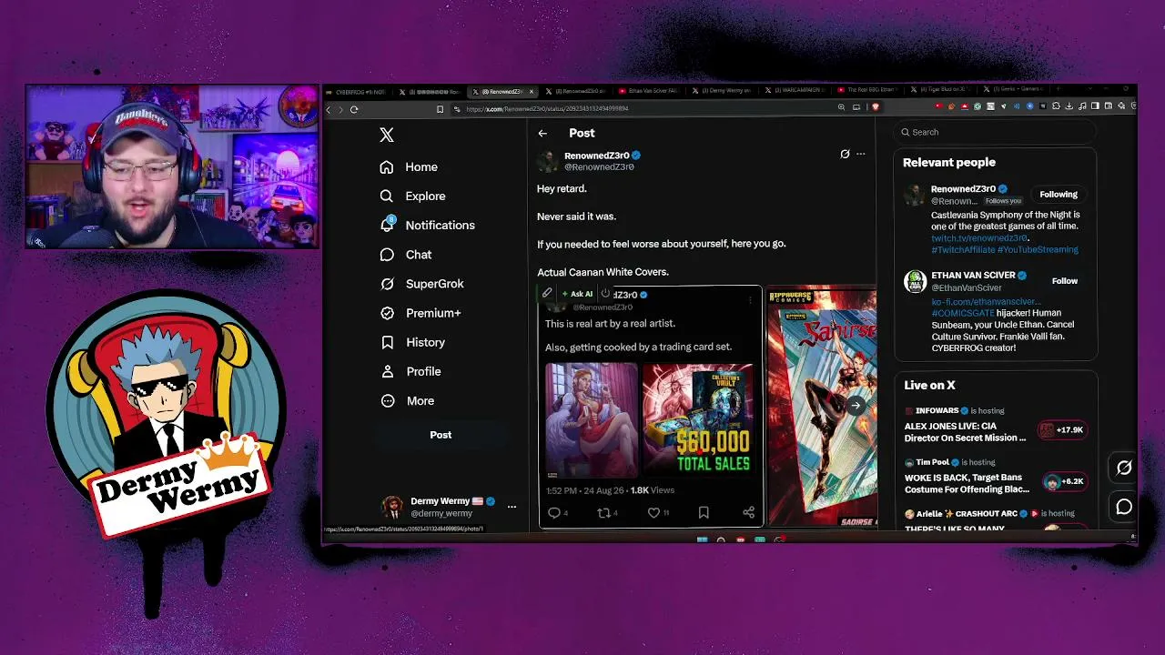Open Dermy Wermy account options menu

512,507
